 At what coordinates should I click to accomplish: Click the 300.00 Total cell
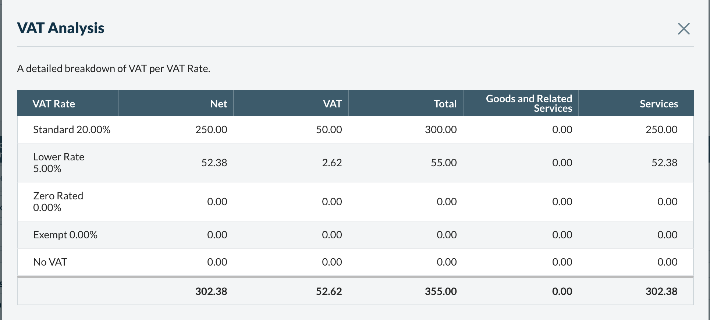(x=441, y=129)
